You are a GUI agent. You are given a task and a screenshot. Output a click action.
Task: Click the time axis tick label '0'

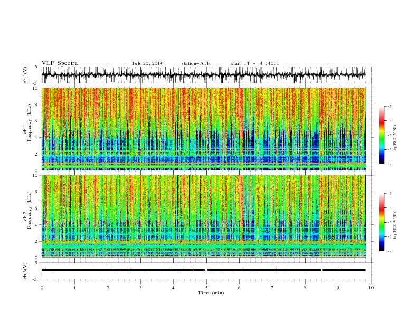point(42,288)
